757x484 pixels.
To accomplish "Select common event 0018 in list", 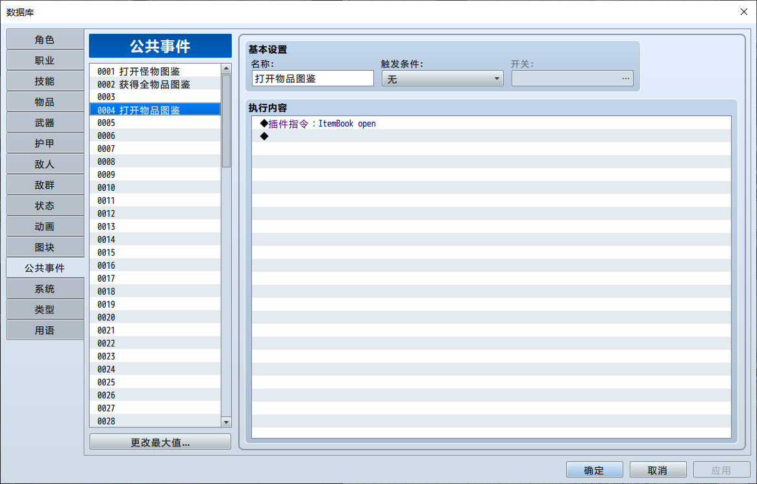I will [155, 291].
